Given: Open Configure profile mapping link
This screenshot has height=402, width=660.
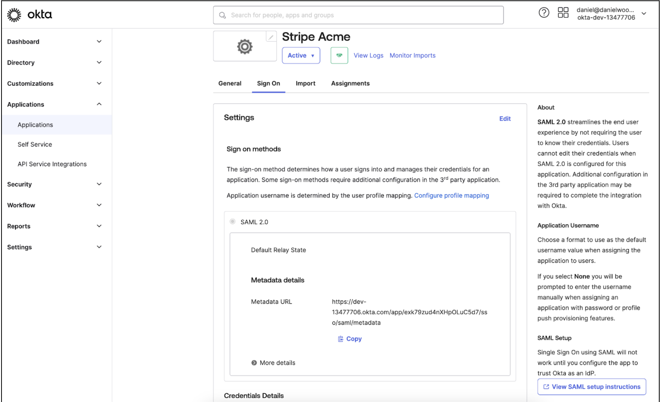Looking at the screenshot, I should click(452, 196).
